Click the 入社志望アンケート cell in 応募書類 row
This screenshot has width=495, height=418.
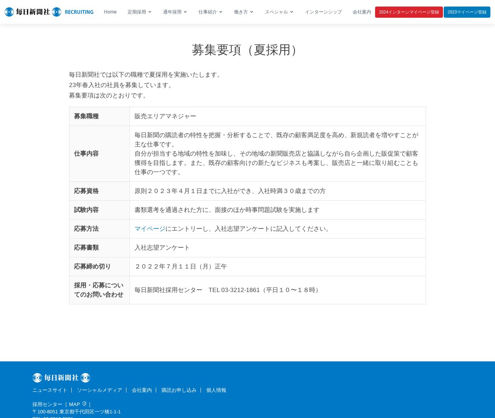278,248
